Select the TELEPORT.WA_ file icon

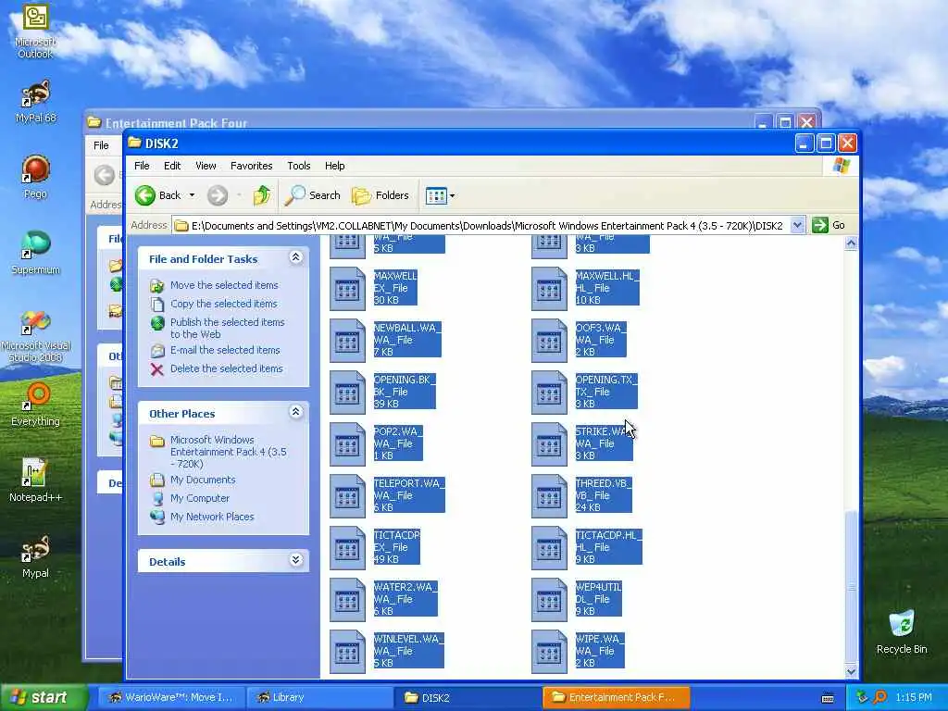click(x=347, y=497)
